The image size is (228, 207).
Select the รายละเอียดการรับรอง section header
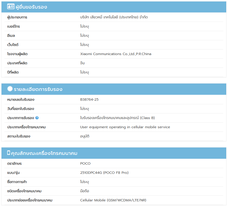(x=38, y=89)
